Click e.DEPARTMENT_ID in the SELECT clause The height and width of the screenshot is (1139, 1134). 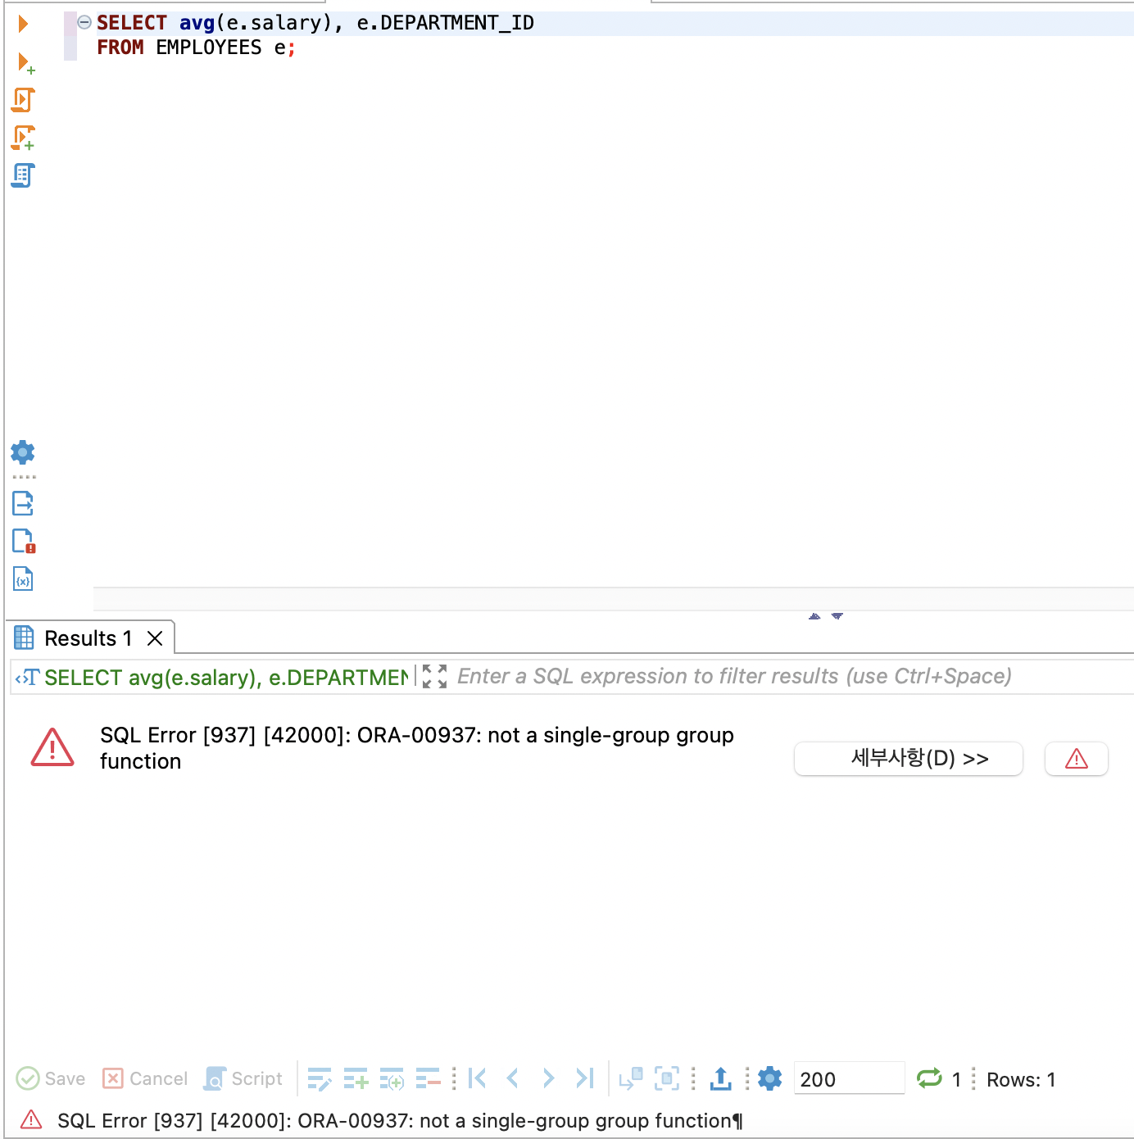click(x=445, y=23)
